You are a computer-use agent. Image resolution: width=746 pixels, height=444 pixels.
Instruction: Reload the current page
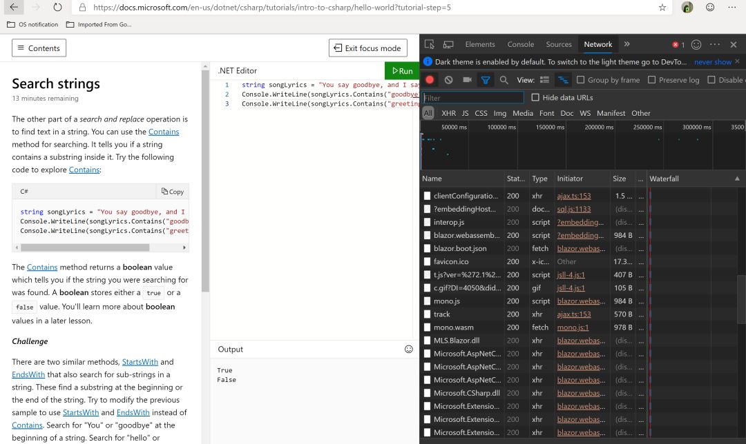[x=57, y=7]
